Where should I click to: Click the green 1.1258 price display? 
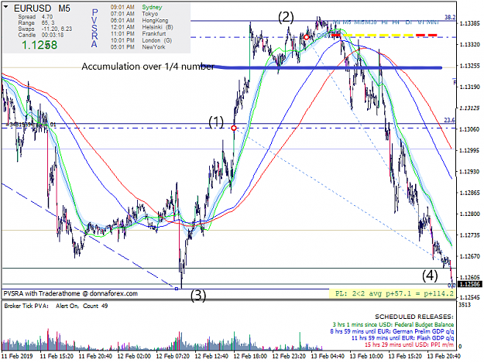(x=39, y=45)
